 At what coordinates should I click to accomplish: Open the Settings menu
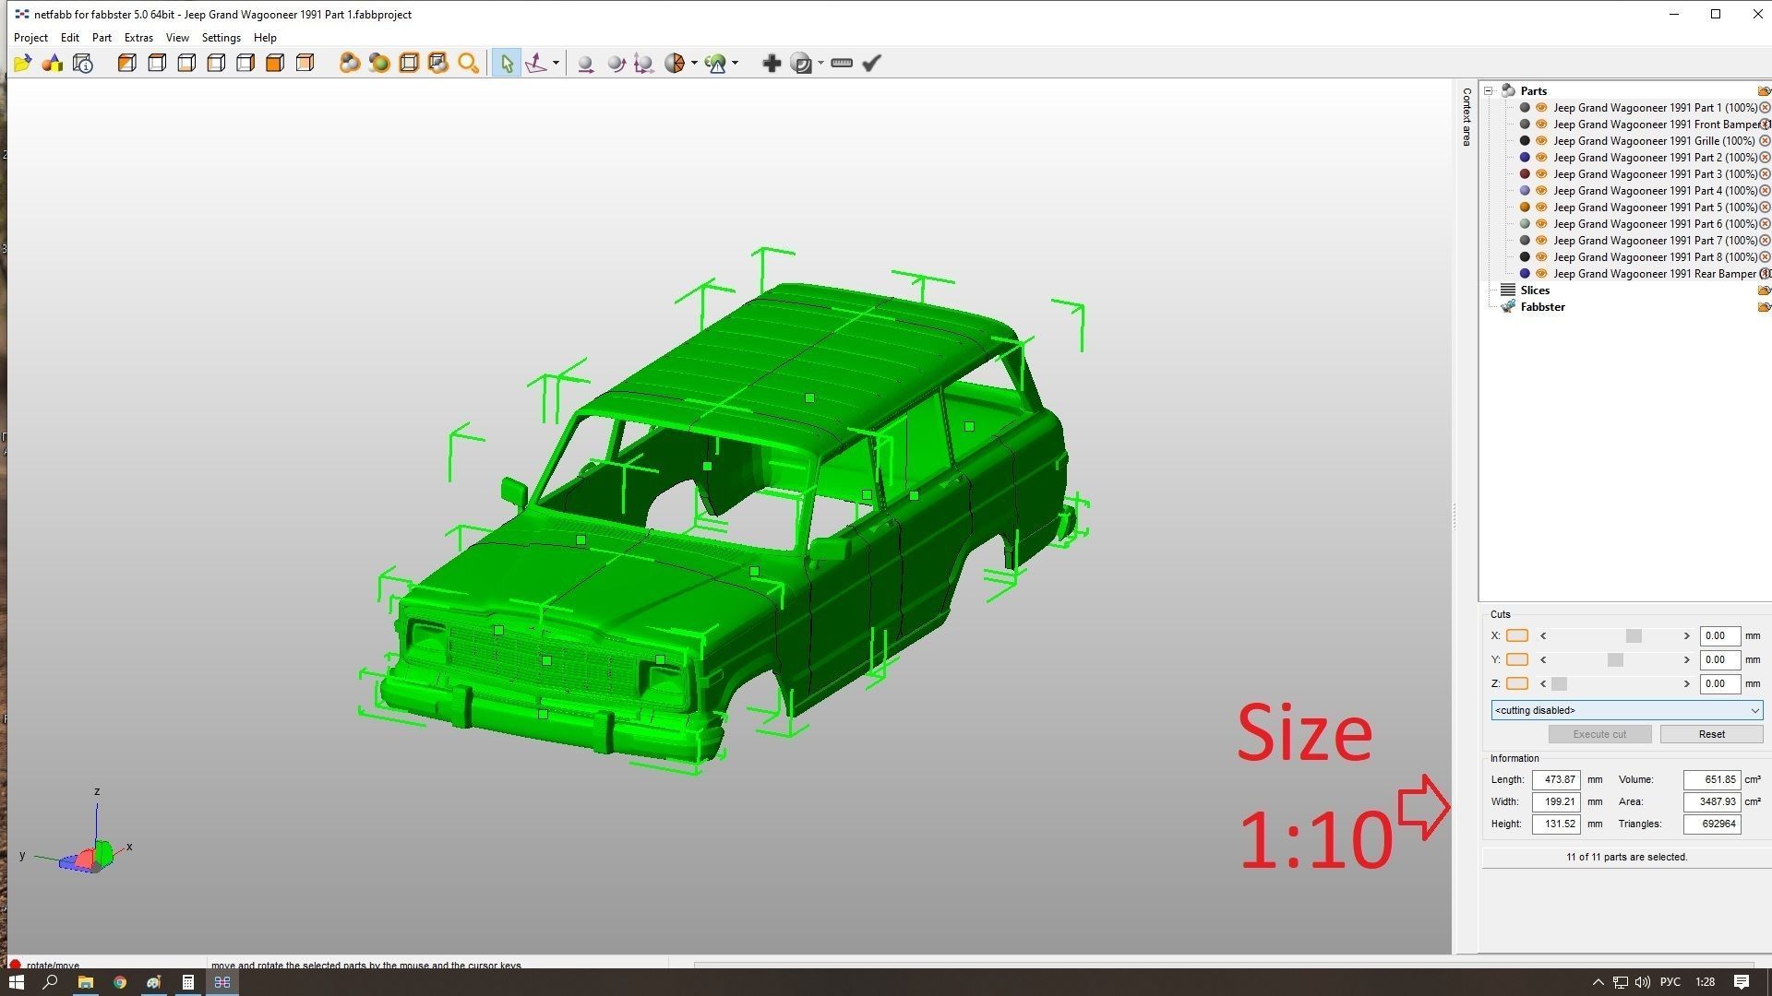pos(221,38)
